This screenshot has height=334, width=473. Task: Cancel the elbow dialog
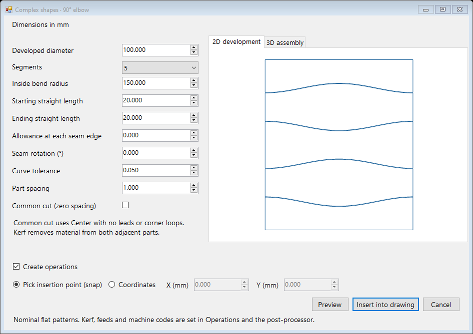pyautogui.click(x=441, y=305)
